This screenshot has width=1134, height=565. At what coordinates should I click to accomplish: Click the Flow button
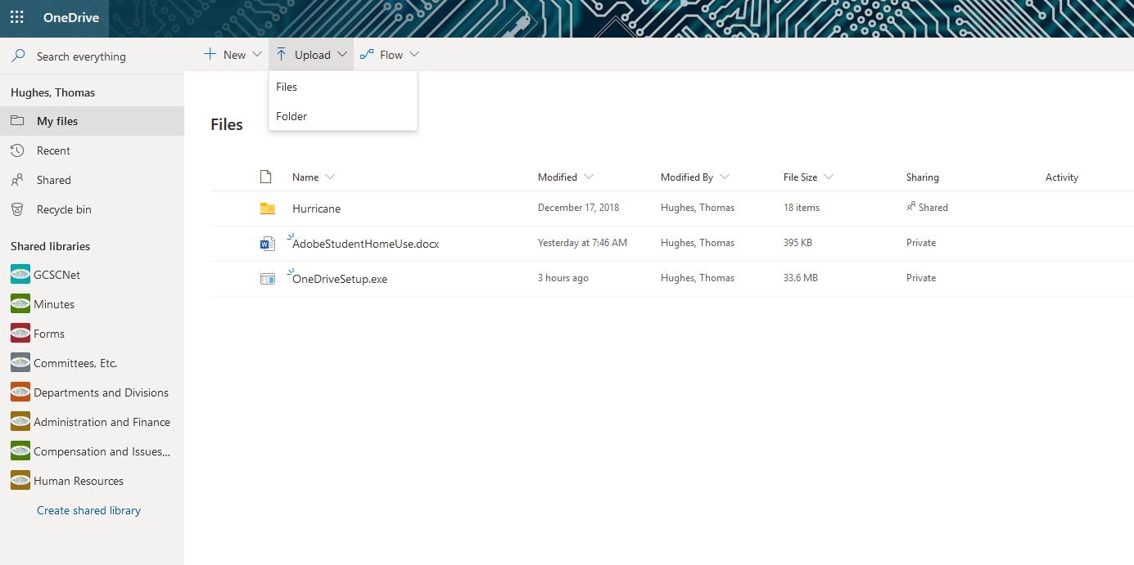[390, 54]
